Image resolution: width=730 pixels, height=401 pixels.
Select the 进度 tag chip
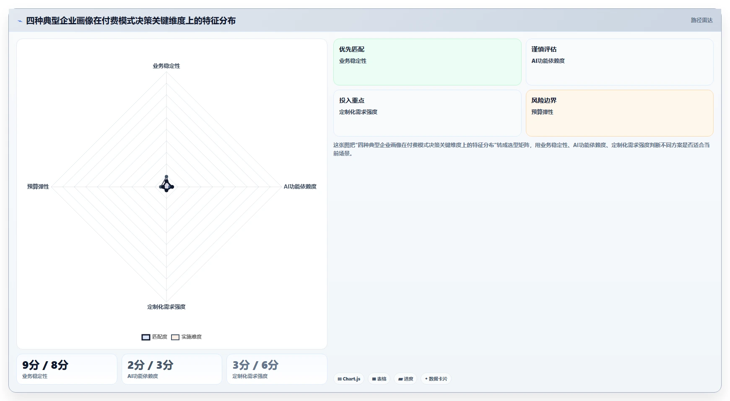[405, 379]
